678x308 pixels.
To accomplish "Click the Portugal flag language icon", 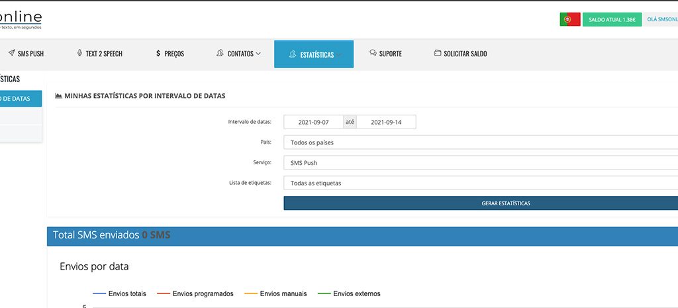I will [x=569, y=20].
